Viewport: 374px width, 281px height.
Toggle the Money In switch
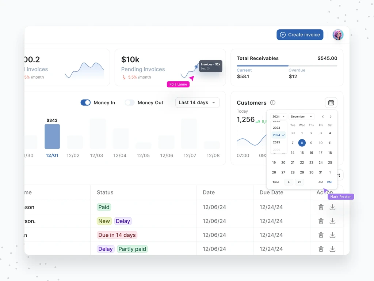(x=85, y=102)
